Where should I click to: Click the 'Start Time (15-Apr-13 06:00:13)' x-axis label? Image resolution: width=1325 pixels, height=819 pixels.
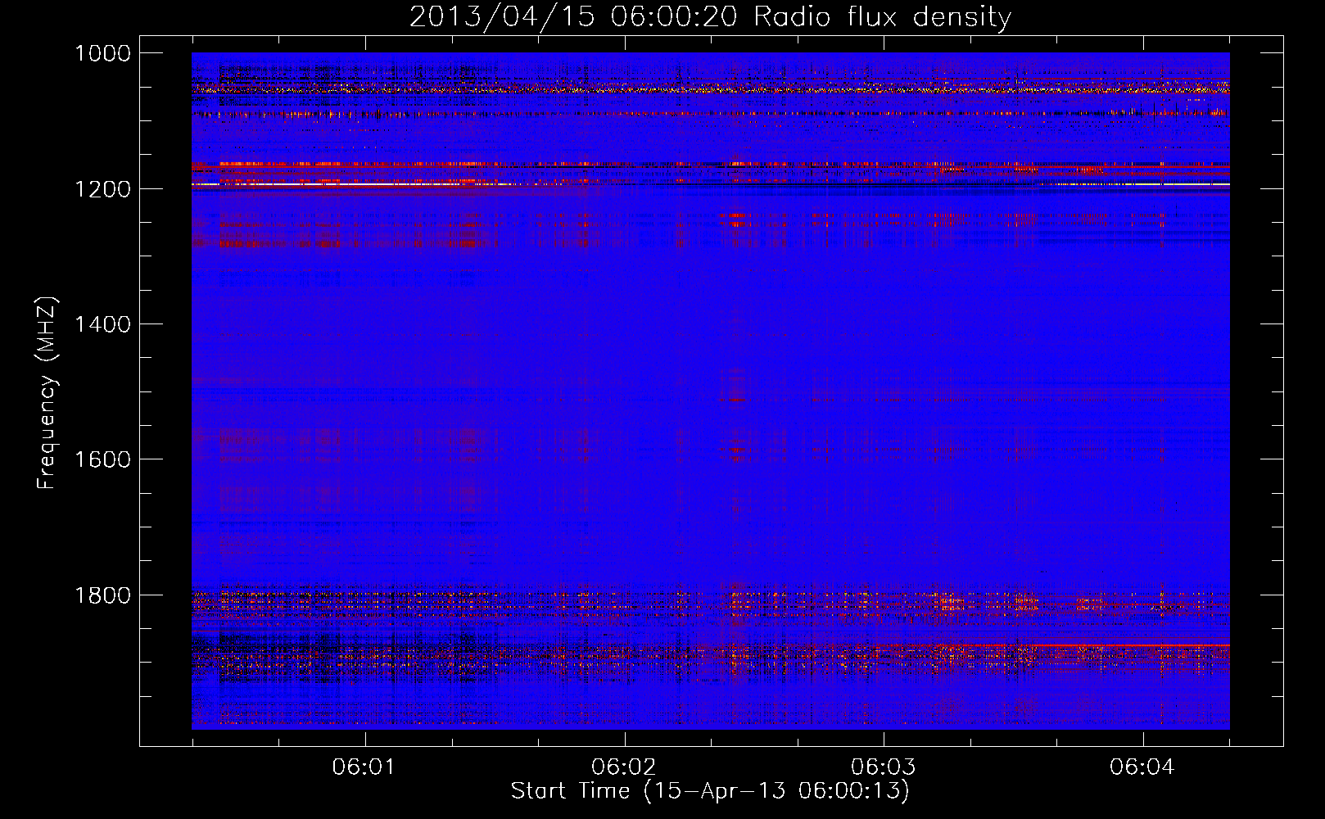[710, 790]
